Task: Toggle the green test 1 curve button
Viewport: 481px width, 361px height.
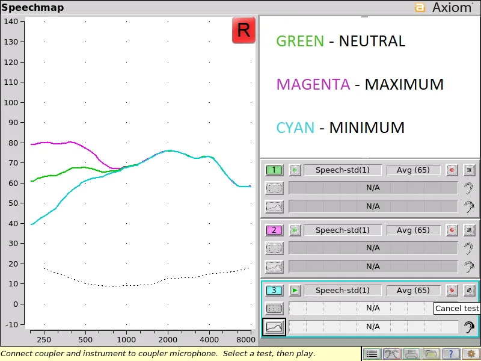Action: tap(274, 170)
